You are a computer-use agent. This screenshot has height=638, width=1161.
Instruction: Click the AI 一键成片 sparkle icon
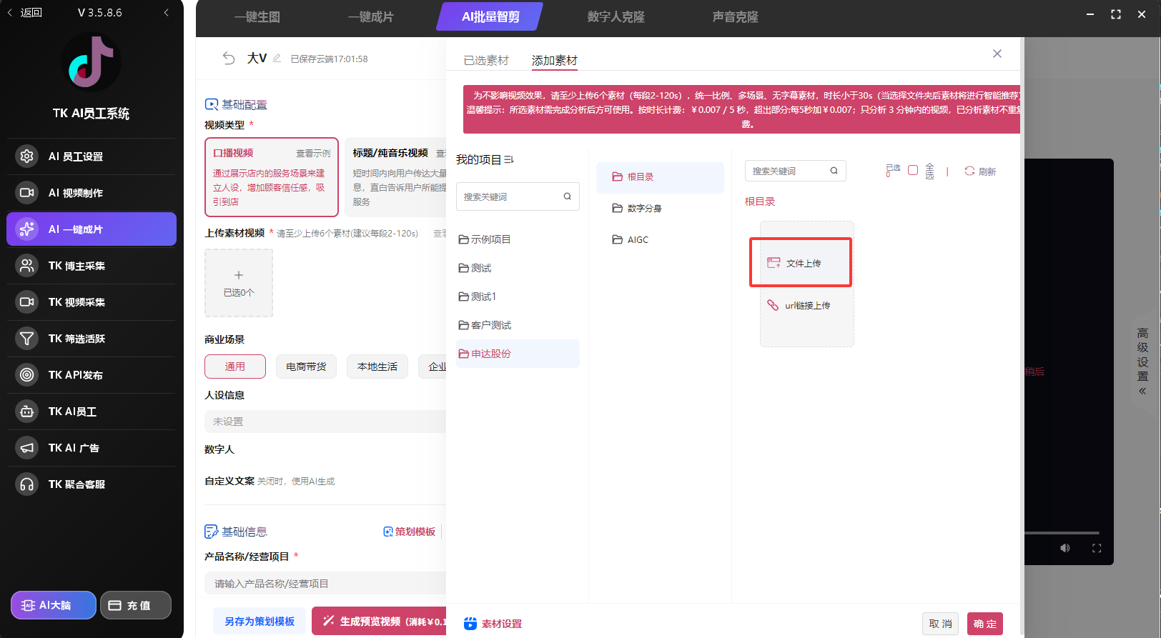[26, 229]
